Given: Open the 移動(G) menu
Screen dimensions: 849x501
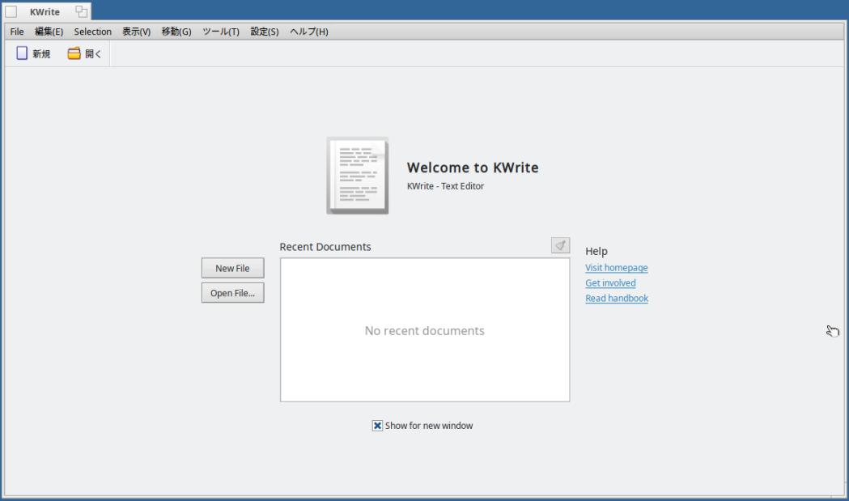Looking at the screenshot, I should pyautogui.click(x=176, y=32).
